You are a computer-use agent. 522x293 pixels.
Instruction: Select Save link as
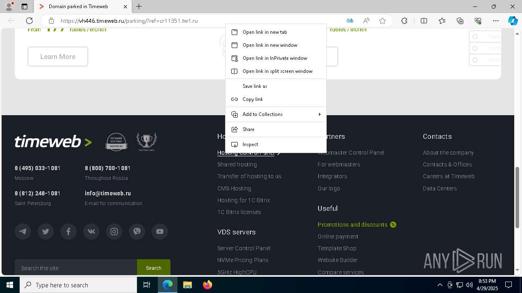coord(276,86)
